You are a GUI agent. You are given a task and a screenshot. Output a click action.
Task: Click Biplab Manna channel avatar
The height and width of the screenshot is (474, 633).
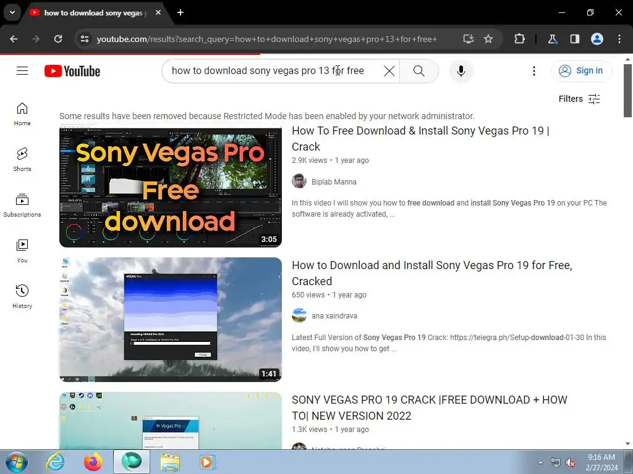(x=299, y=181)
